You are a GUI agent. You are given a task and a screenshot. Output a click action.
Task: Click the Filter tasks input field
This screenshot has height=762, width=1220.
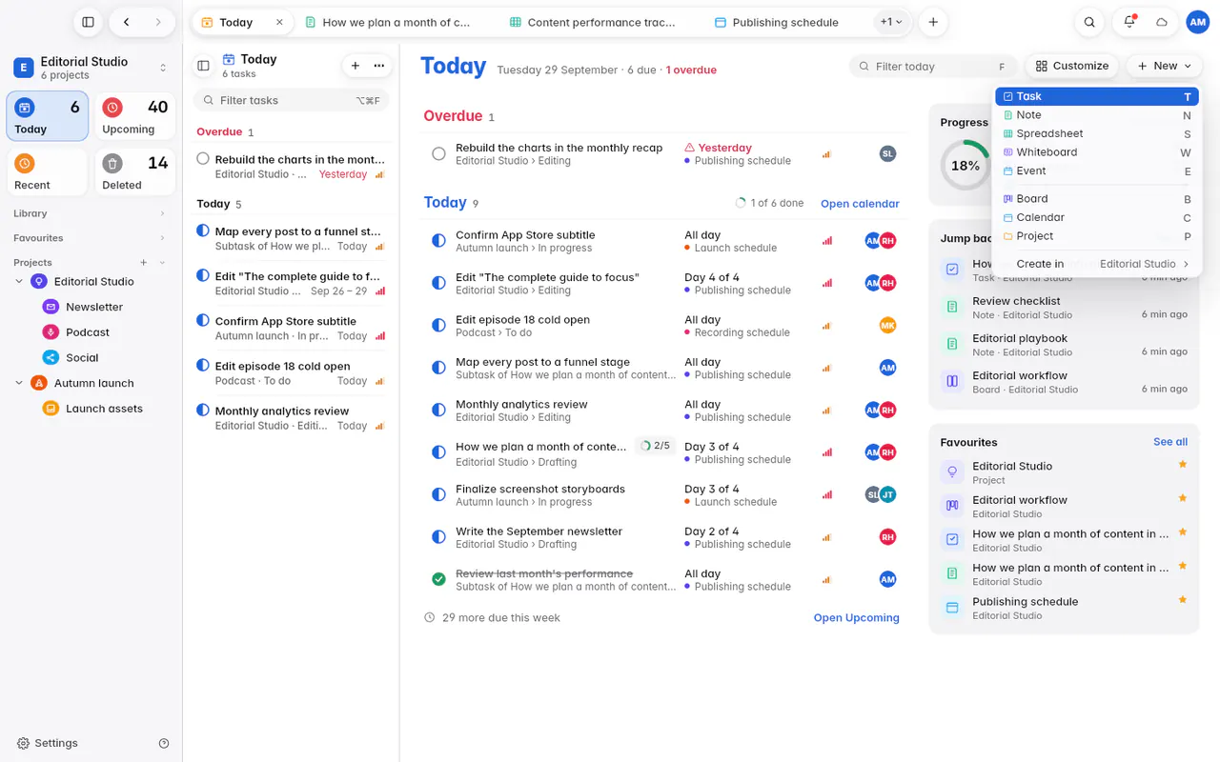[x=292, y=100]
